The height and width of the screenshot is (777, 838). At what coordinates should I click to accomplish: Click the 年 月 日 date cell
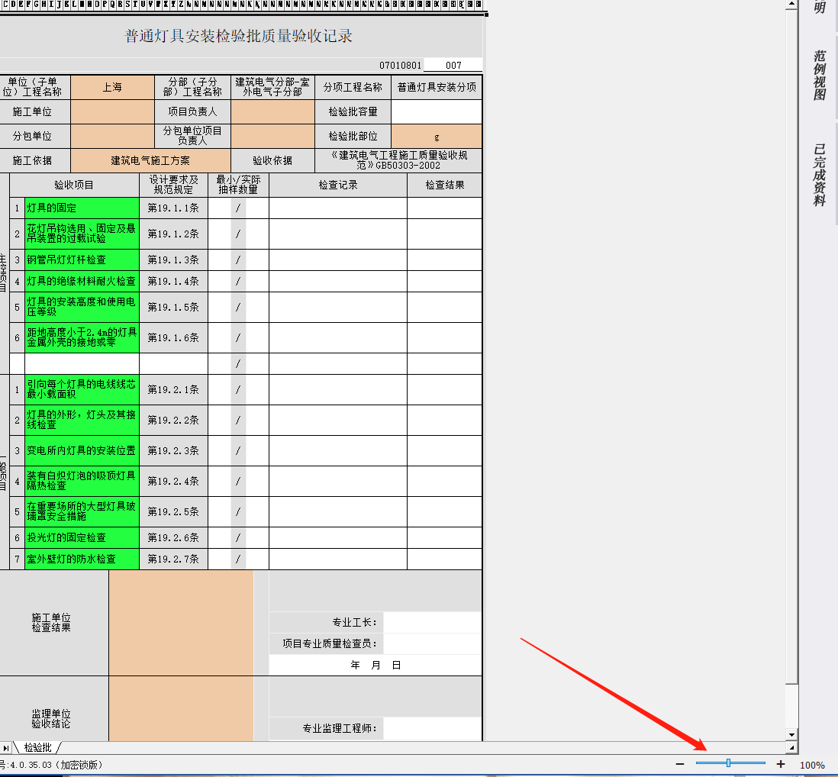point(375,665)
